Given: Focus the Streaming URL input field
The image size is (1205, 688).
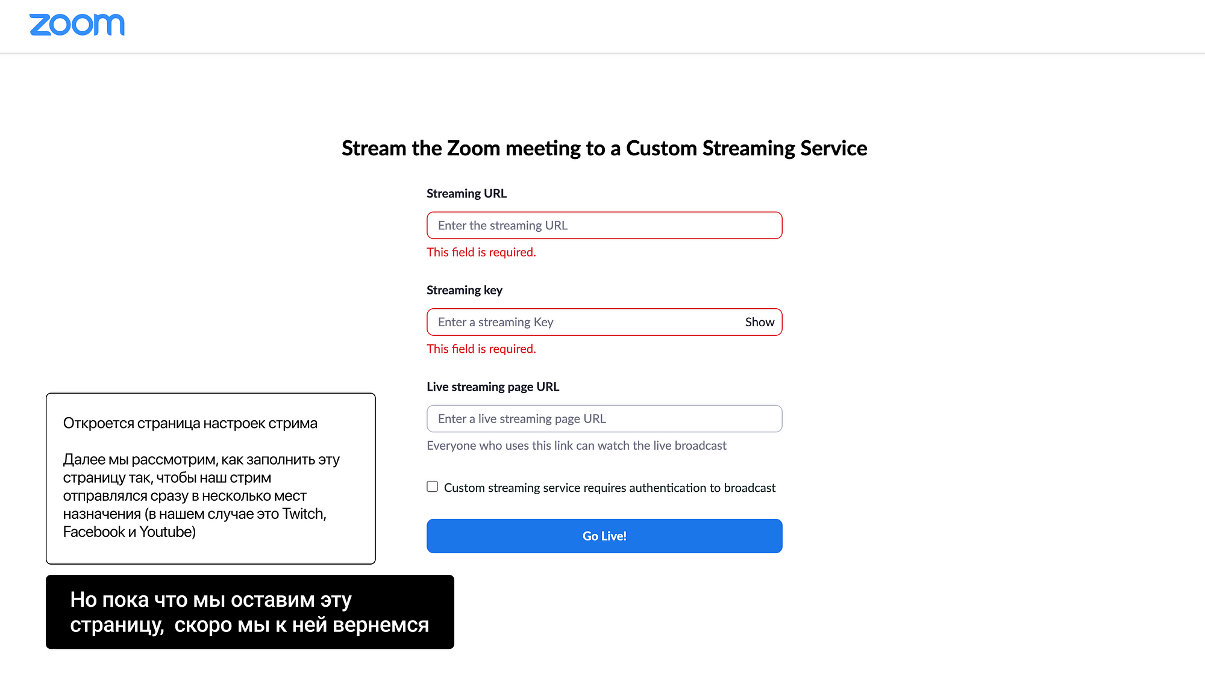Looking at the screenshot, I should (604, 225).
